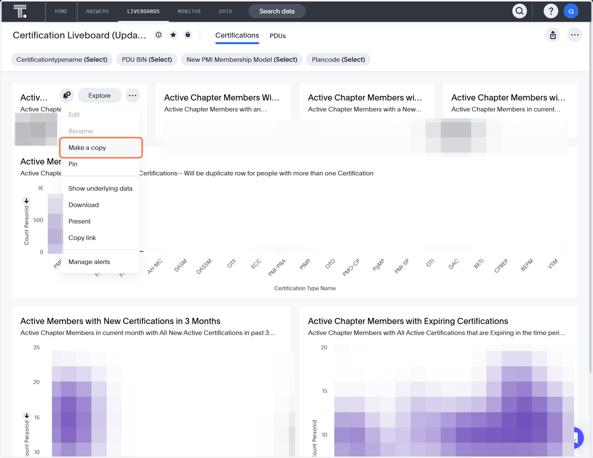Go to the Answers nav item
The height and width of the screenshot is (458, 593).
pos(97,11)
